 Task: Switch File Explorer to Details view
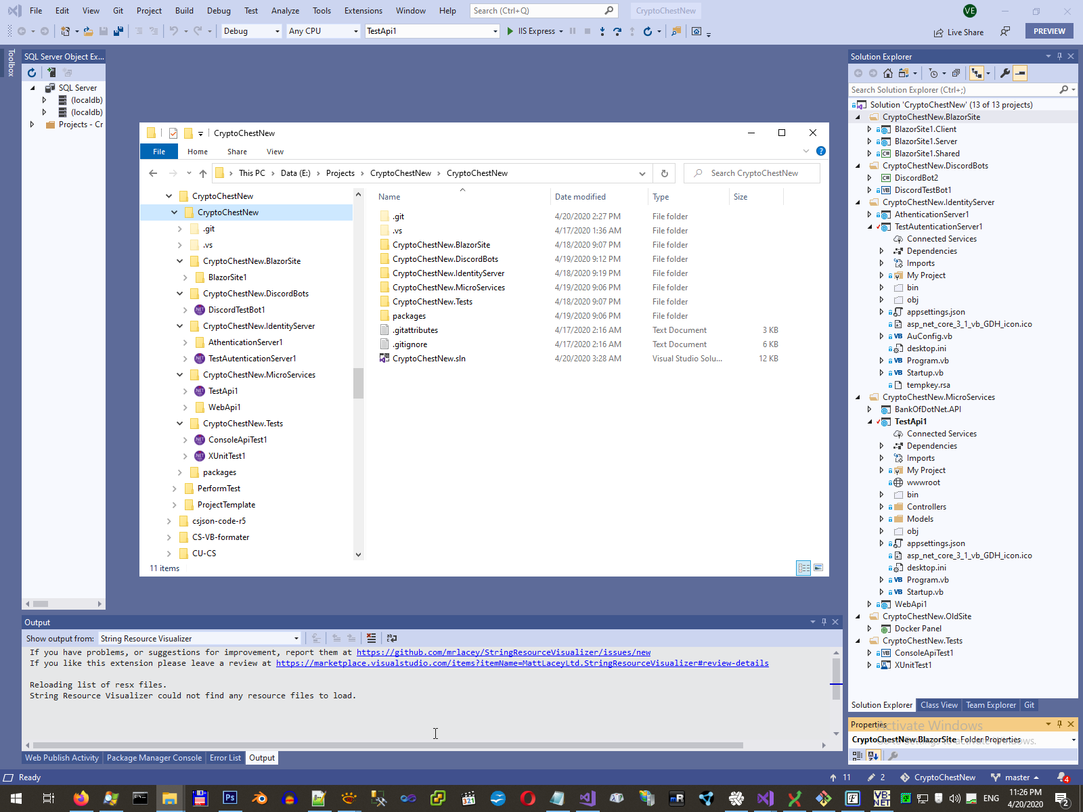pyautogui.click(x=803, y=568)
